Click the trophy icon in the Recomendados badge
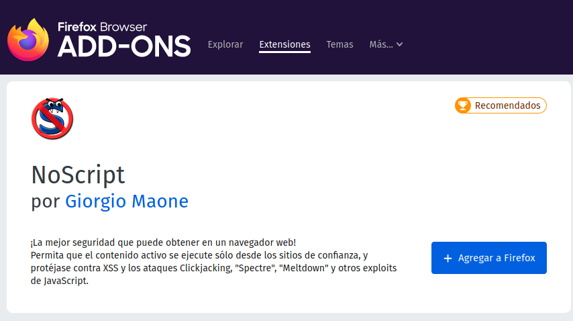The height and width of the screenshot is (321, 573). click(x=463, y=105)
